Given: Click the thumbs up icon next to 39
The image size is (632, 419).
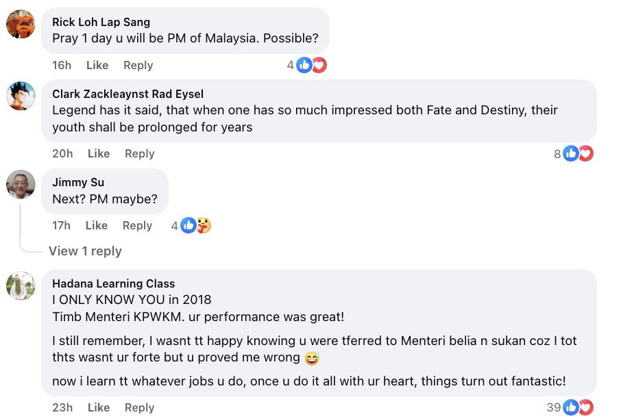Looking at the screenshot, I should [570, 407].
